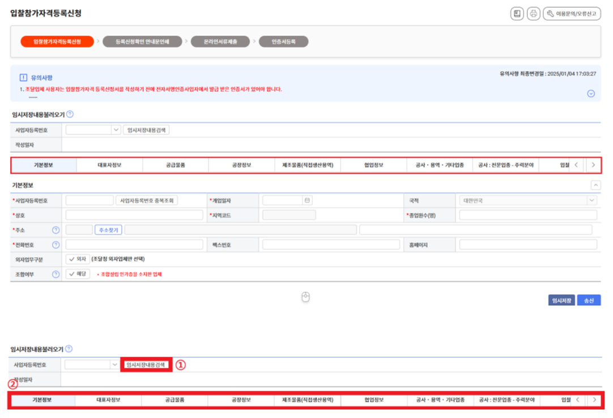Click the main address field after 주소찾기
613x418 pixels.
pos(240,230)
